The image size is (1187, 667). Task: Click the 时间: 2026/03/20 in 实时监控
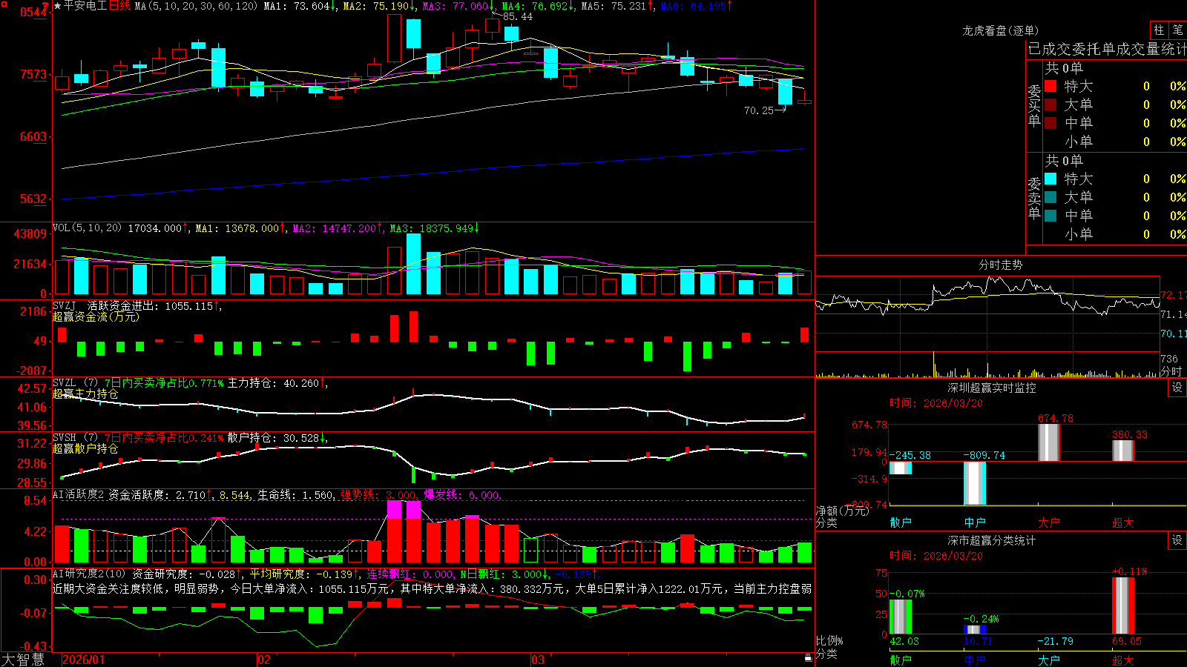pyautogui.click(x=936, y=403)
